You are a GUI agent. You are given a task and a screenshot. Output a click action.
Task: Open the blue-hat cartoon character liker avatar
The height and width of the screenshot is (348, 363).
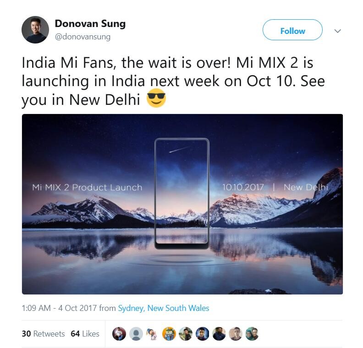pyautogui.click(x=152, y=334)
